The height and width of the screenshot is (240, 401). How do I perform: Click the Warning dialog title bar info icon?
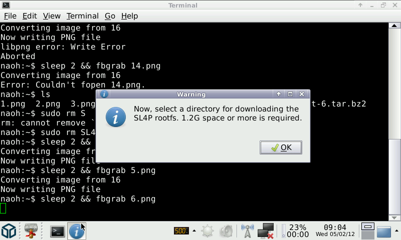pyautogui.click(x=104, y=94)
